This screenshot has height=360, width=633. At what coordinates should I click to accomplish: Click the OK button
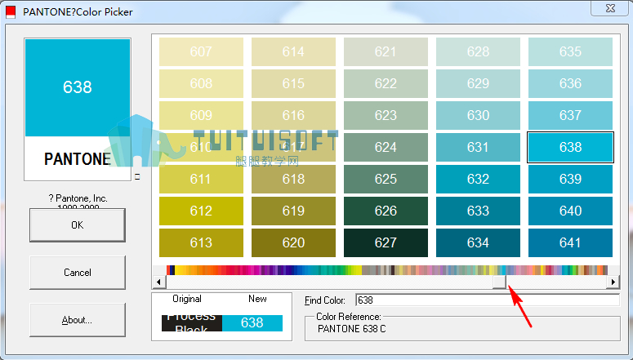pos(78,225)
